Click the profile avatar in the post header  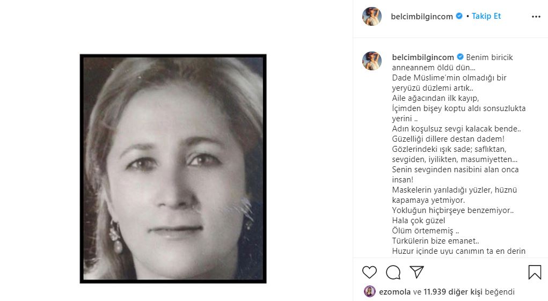pyautogui.click(x=372, y=17)
